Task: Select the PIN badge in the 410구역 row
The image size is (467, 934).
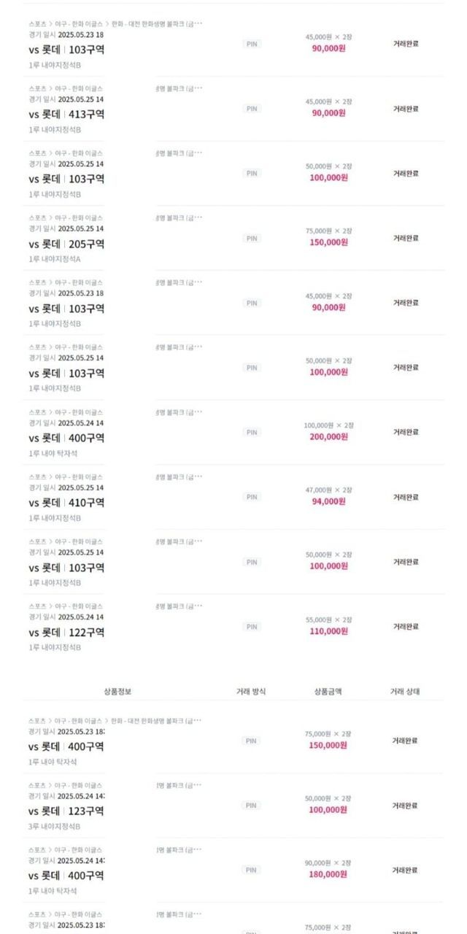Action: (x=252, y=497)
